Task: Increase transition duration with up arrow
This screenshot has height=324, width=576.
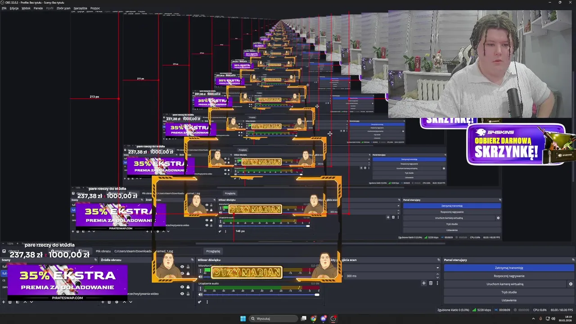Action: [x=437, y=274]
